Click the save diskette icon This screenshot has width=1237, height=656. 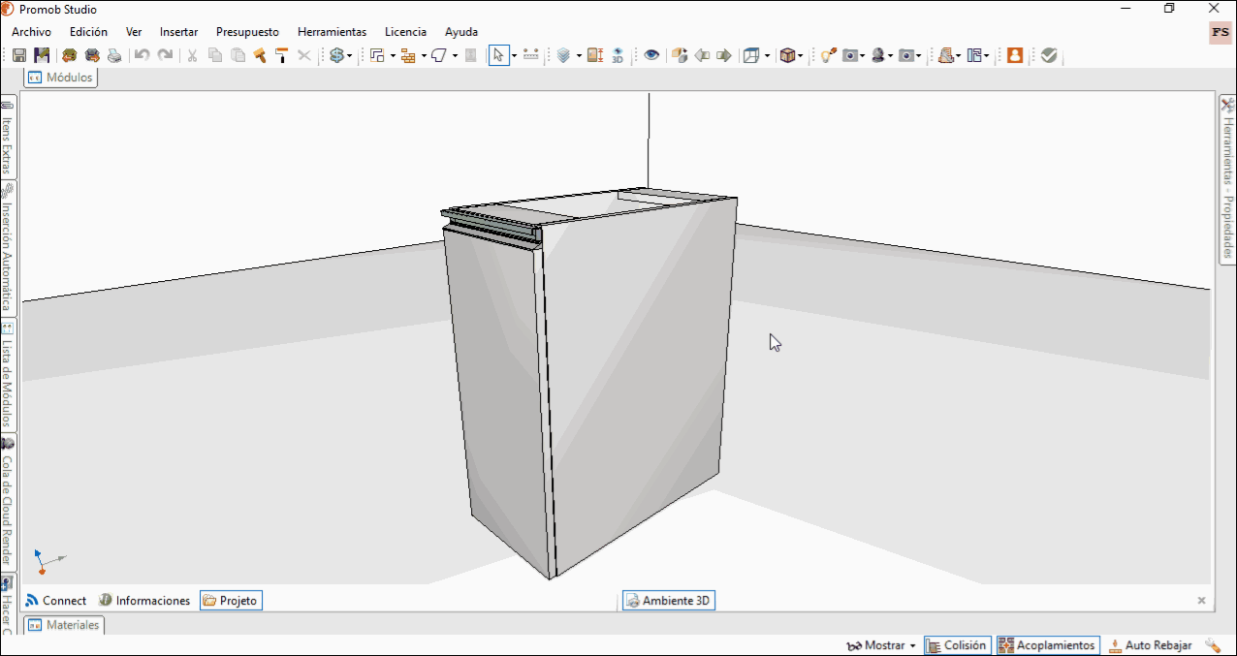[x=19, y=55]
